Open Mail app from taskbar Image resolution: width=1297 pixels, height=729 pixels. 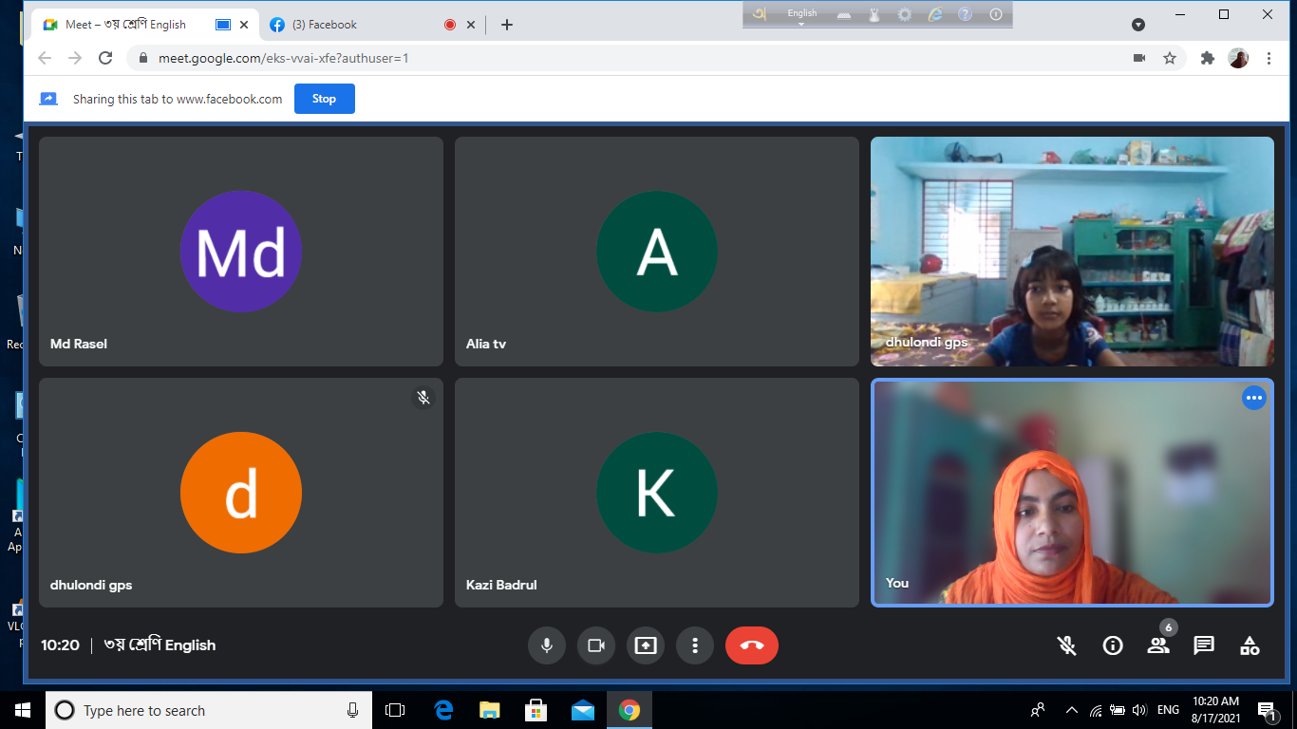583,710
